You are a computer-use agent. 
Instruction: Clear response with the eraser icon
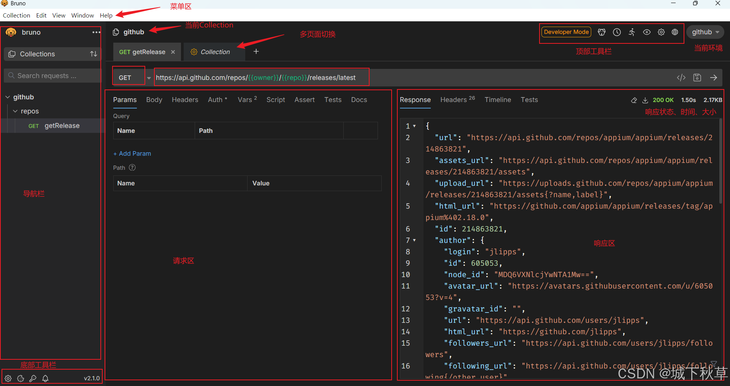[634, 100]
